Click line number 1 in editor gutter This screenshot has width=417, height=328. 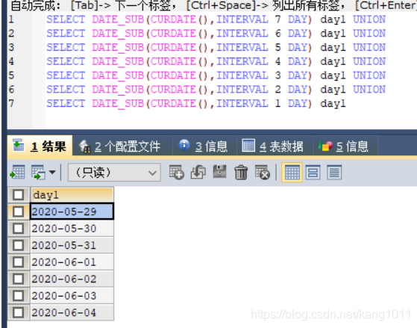point(11,19)
